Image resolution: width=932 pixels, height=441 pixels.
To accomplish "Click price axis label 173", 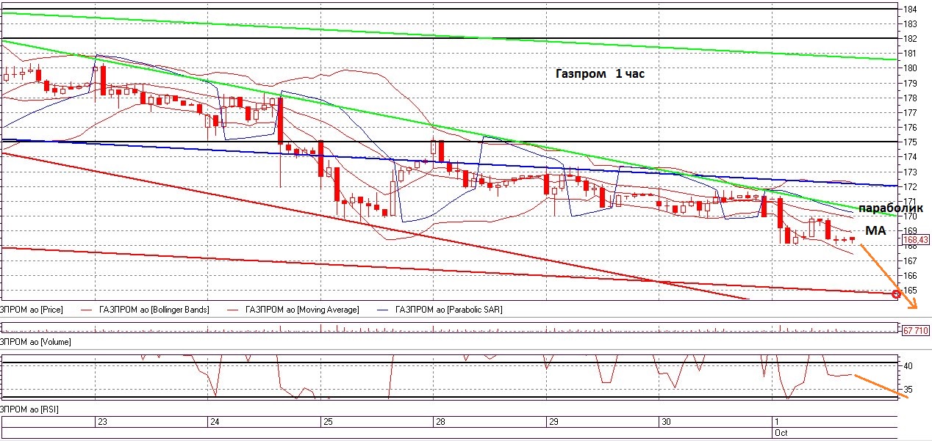I will (910, 172).
